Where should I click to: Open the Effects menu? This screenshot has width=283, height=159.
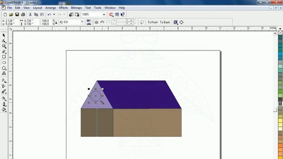pyautogui.click(x=63, y=8)
